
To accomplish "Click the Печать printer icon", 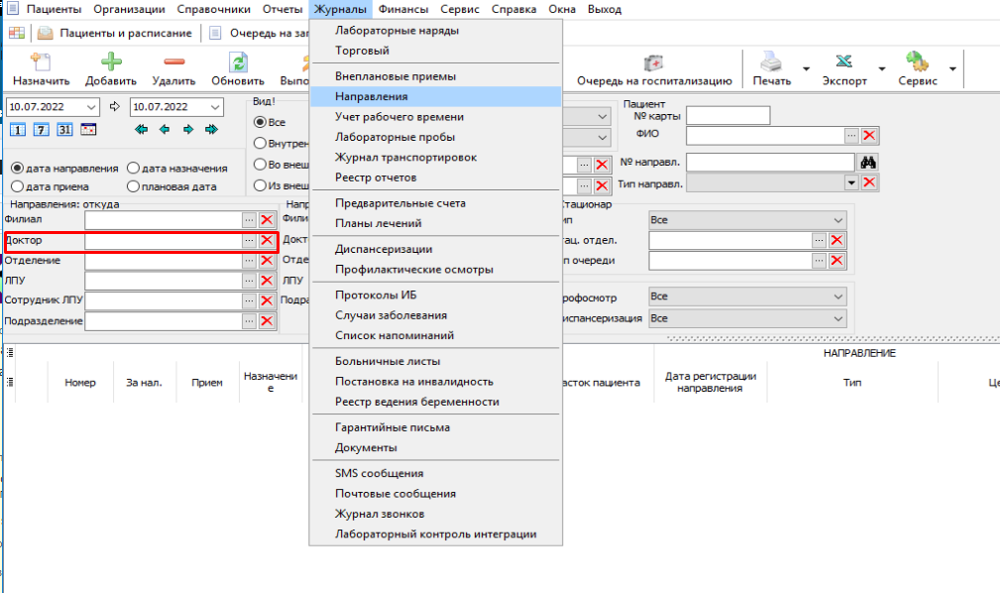I will (x=770, y=61).
